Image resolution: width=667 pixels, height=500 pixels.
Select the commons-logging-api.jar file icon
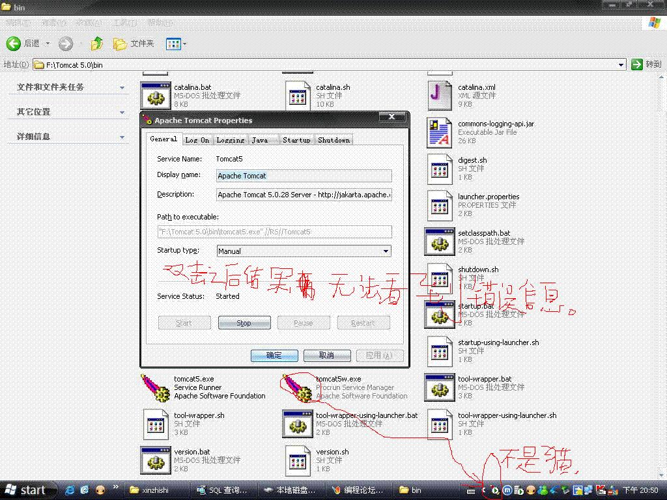click(439, 132)
